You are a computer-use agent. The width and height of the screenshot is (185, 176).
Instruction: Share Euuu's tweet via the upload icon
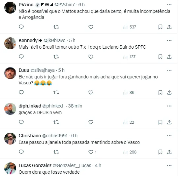pos(169,92)
